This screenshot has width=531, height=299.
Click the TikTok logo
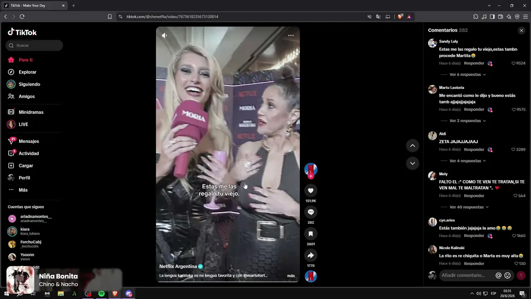tap(22, 32)
